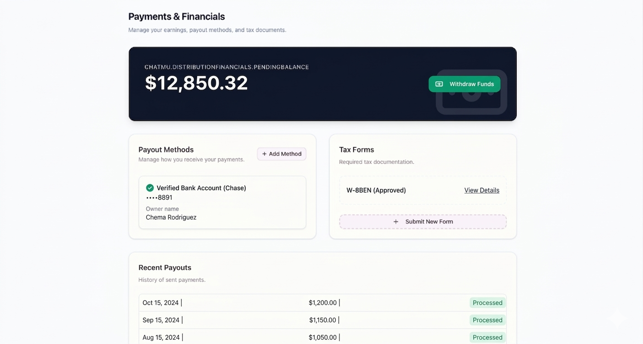Click the Recent Payouts section heading
This screenshot has width=643, height=344.
click(165, 267)
